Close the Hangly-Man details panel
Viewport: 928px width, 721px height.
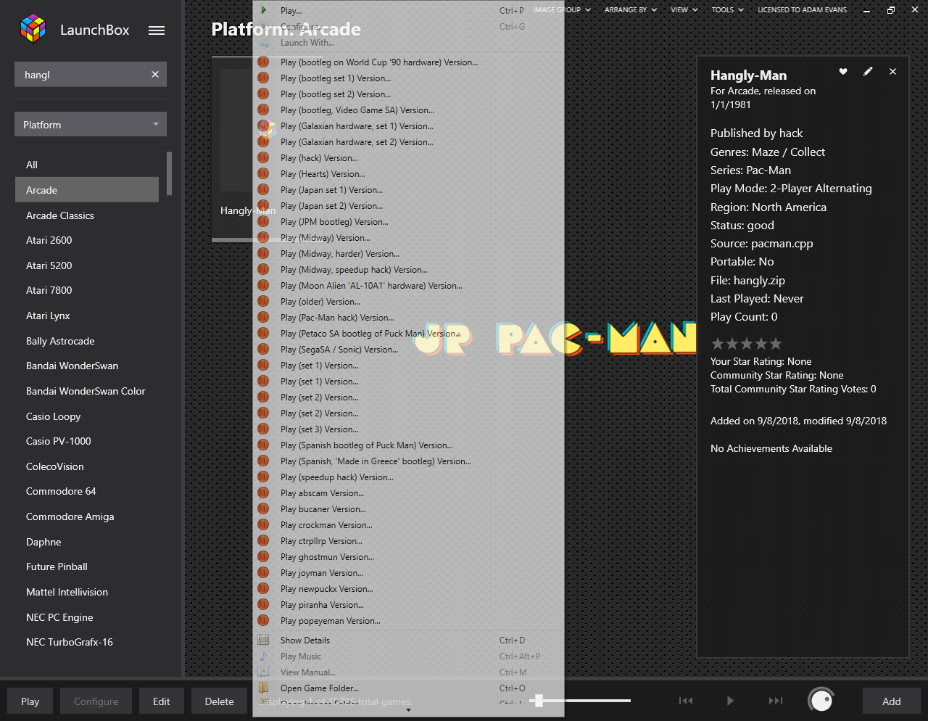click(x=892, y=71)
